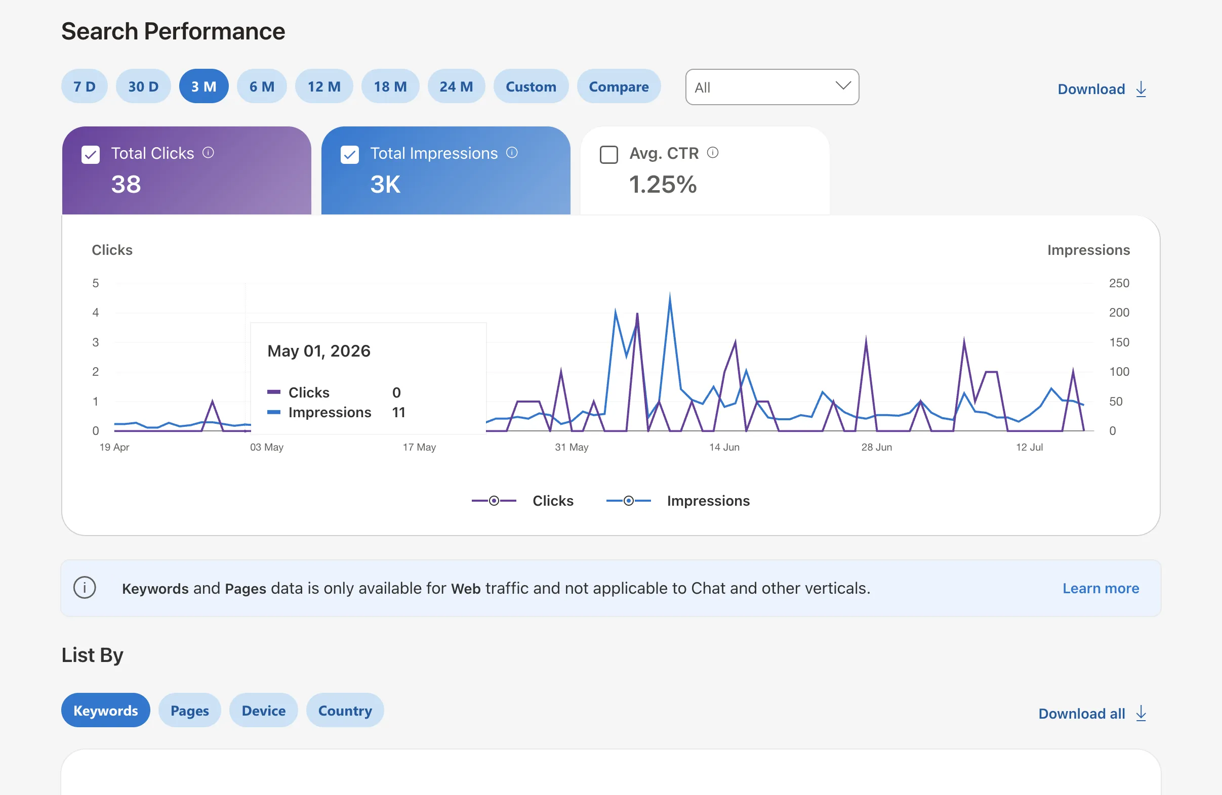1222x795 pixels.
Task: Click the 28 Jun axis label
Action: click(x=876, y=447)
